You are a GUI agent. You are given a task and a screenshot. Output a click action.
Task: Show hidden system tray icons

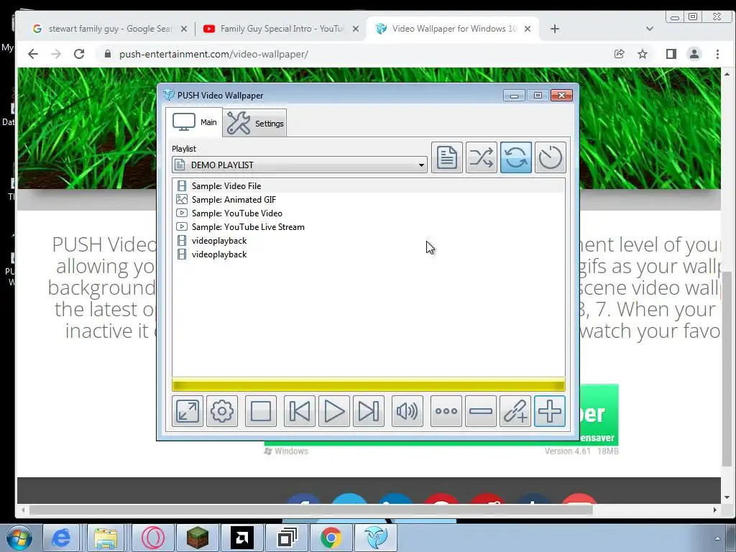pos(717,538)
